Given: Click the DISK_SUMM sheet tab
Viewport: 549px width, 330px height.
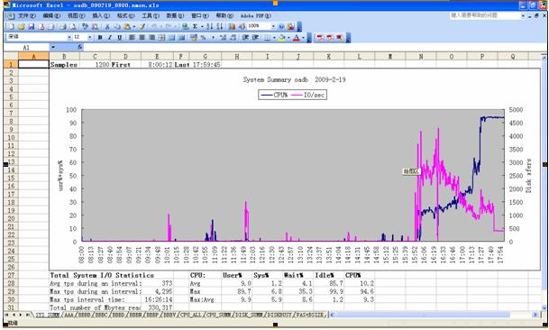Looking at the screenshot, I should [250, 315].
